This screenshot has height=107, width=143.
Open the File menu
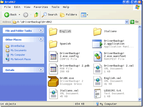pos(7,7)
